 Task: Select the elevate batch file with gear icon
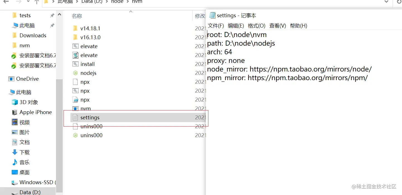[x=85, y=46]
